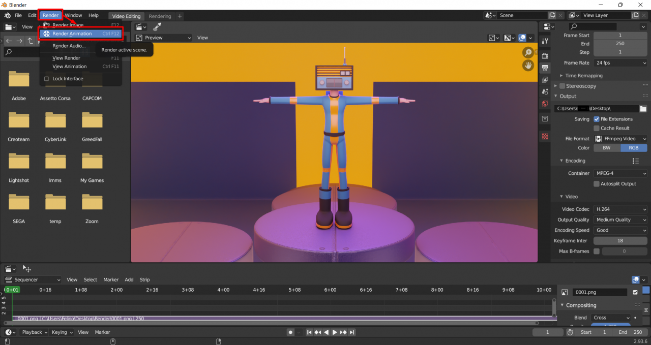The height and width of the screenshot is (345, 651).
Task: Click the folder icon beside output path
Action: pyautogui.click(x=643, y=108)
